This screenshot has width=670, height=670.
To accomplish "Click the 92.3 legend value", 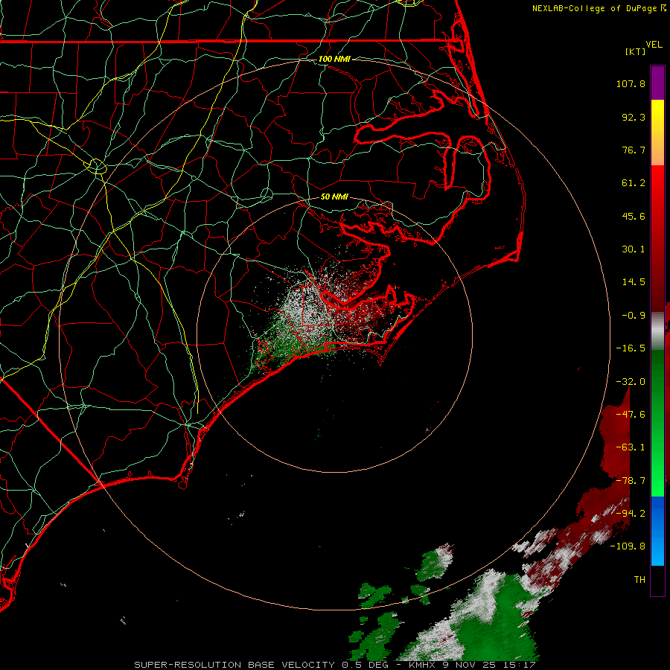I will tap(634, 117).
